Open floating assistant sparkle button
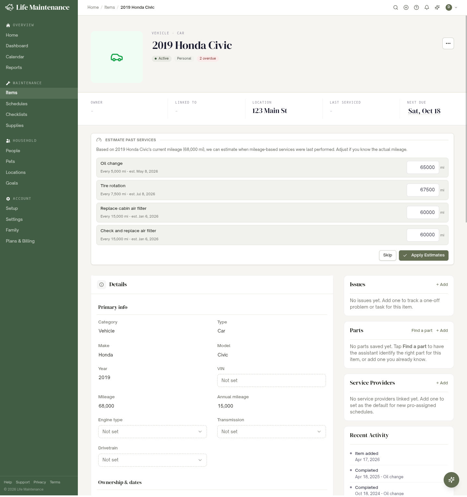Screen dimensions: 467x497 point(451,480)
